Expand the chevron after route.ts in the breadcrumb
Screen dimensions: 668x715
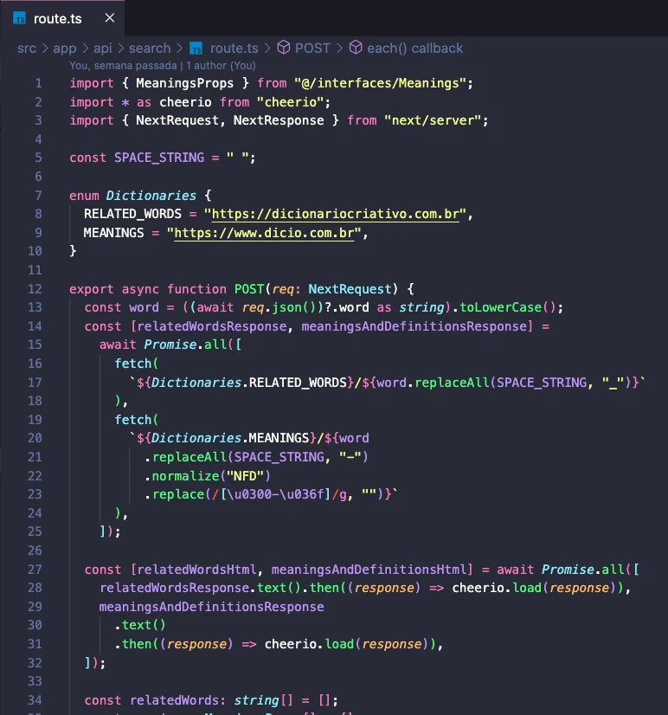267,48
